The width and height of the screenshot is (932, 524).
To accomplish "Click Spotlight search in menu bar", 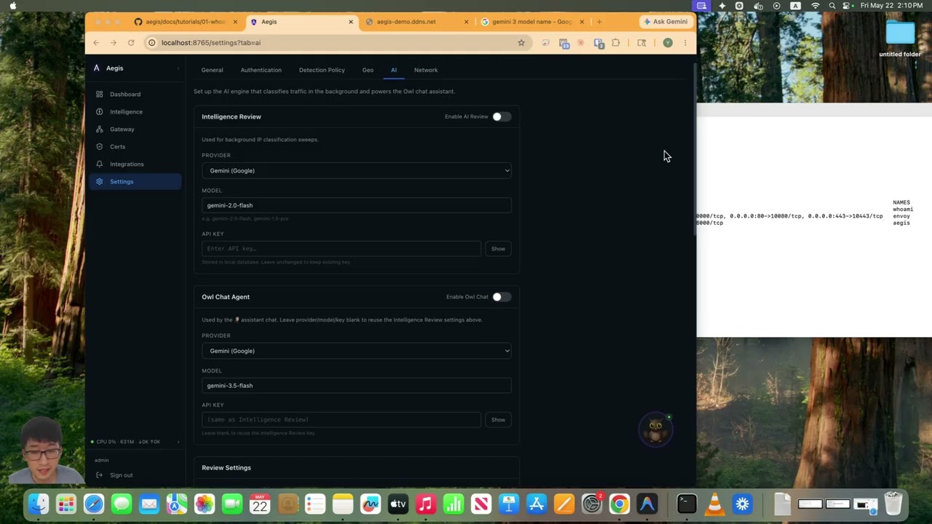I will (832, 6).
